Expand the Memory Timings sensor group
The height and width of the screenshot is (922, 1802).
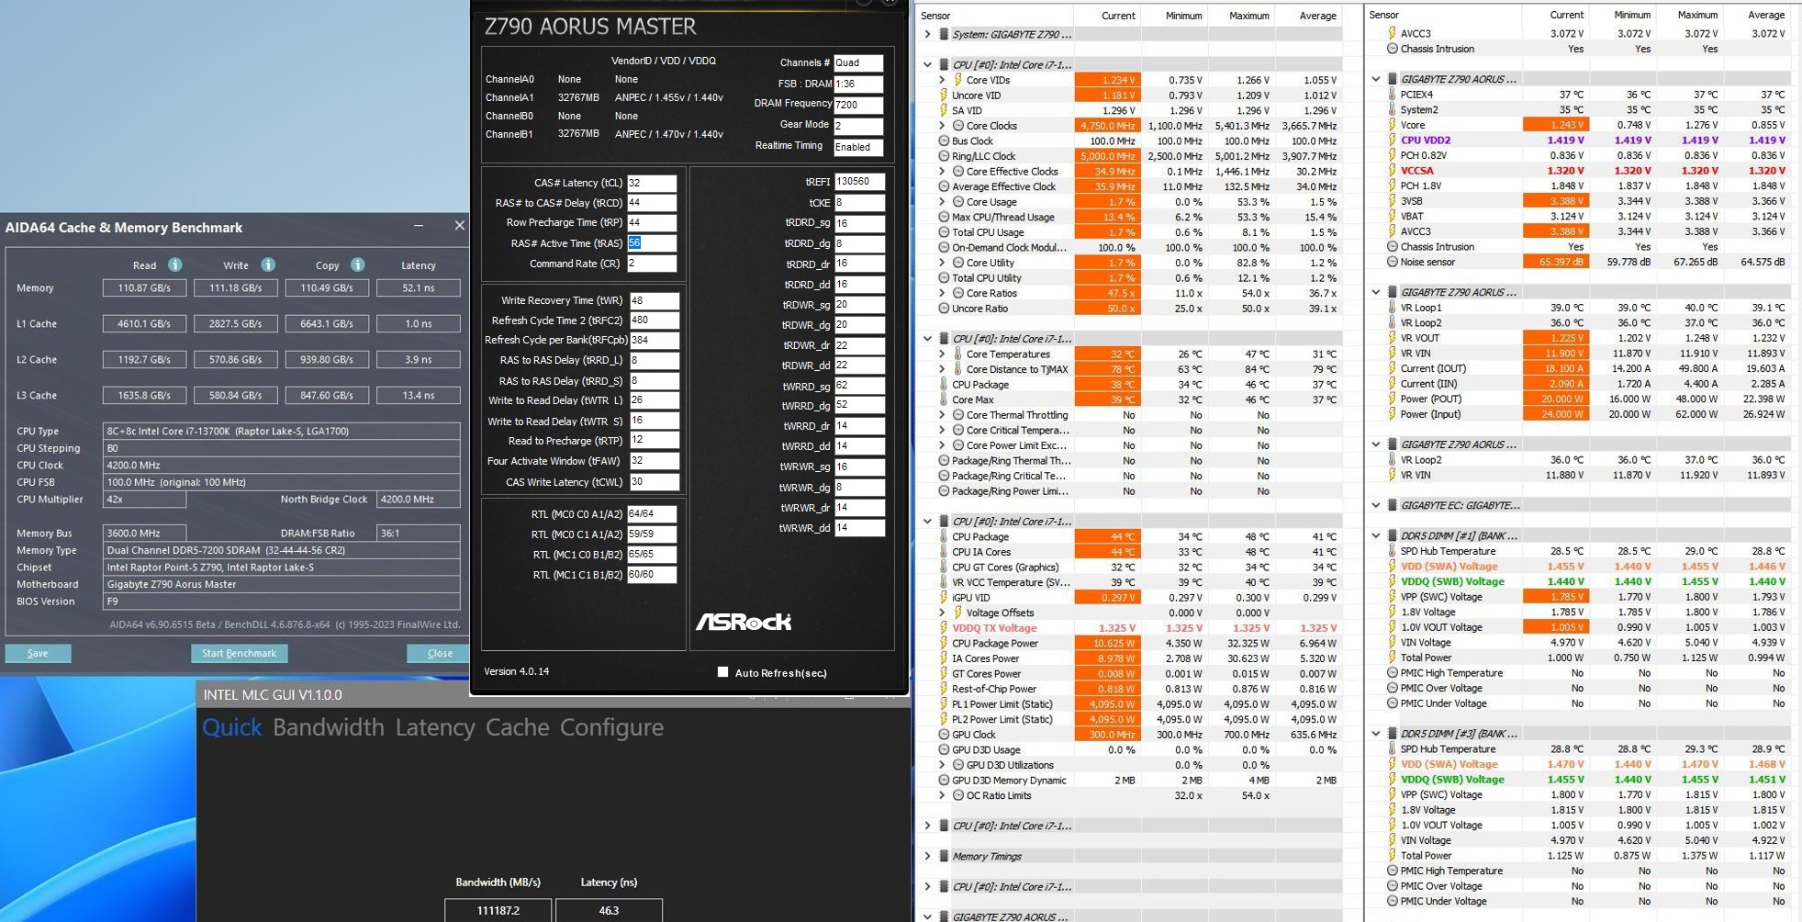(x=927, y=856)
